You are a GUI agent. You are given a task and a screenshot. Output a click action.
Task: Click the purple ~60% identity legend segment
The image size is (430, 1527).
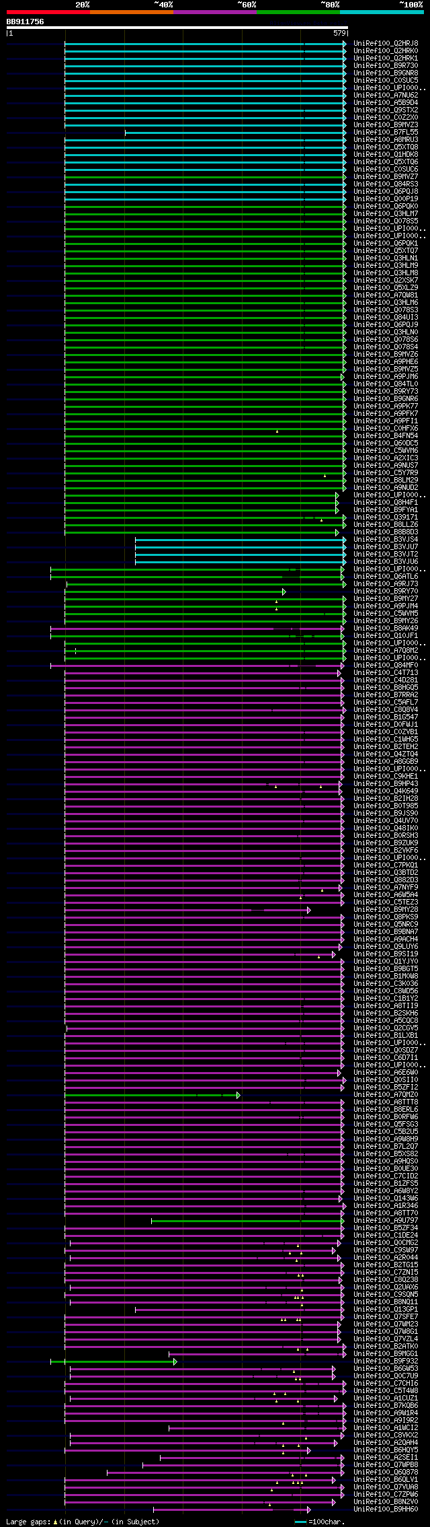click(x=214, y=12)
